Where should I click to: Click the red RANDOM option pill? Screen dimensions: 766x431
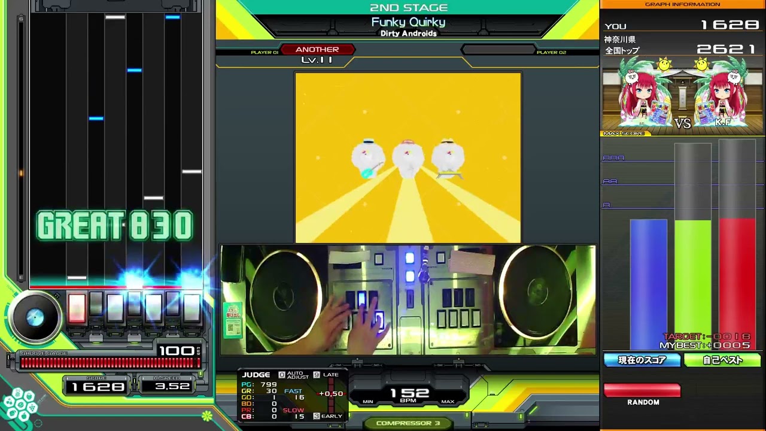point(642,391)
